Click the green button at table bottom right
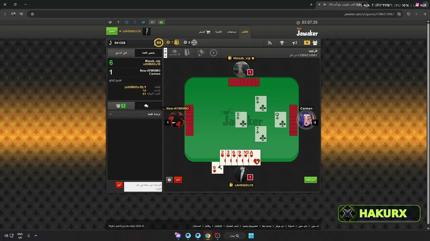Image resolution: width=430 pixels, height=241 pixels. 310,180
